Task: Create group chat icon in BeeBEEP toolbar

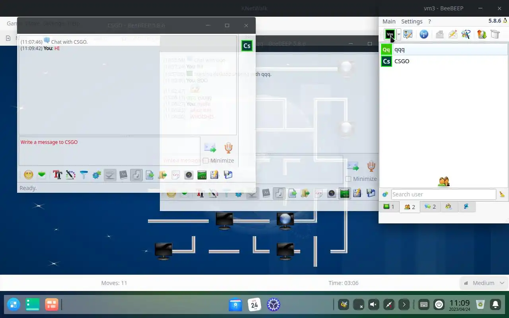Action: pos(466,34)
